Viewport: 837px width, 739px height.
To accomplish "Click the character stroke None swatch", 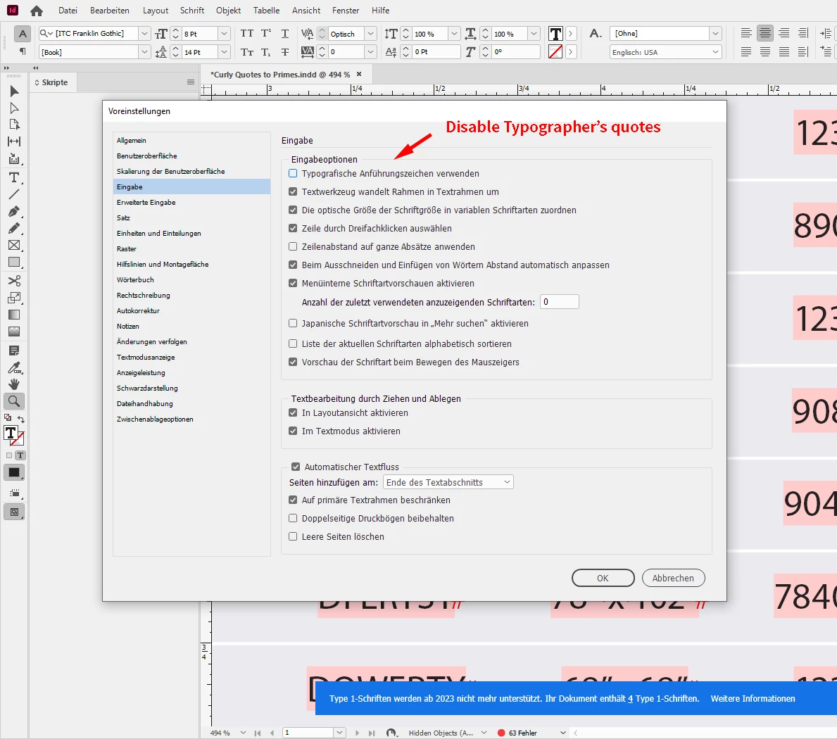I will (555, 52).
